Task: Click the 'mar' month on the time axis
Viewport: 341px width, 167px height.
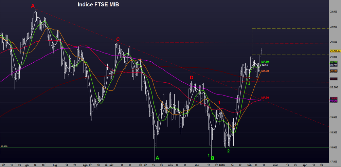Action: 276,165
